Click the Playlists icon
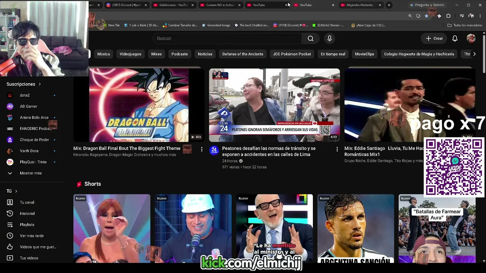 (x=10, y=225)
